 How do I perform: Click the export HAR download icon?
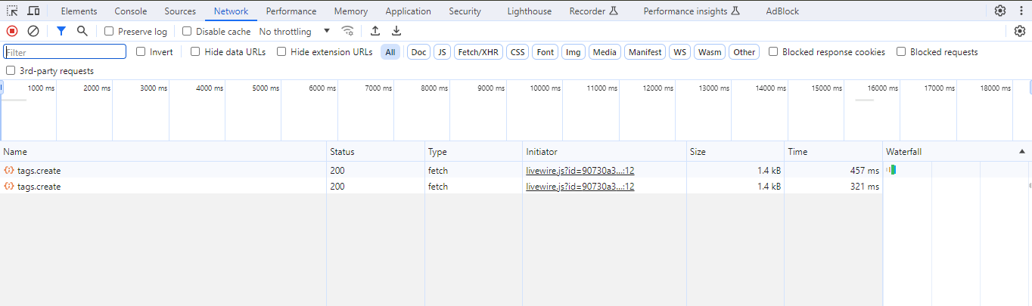(396, 31)
